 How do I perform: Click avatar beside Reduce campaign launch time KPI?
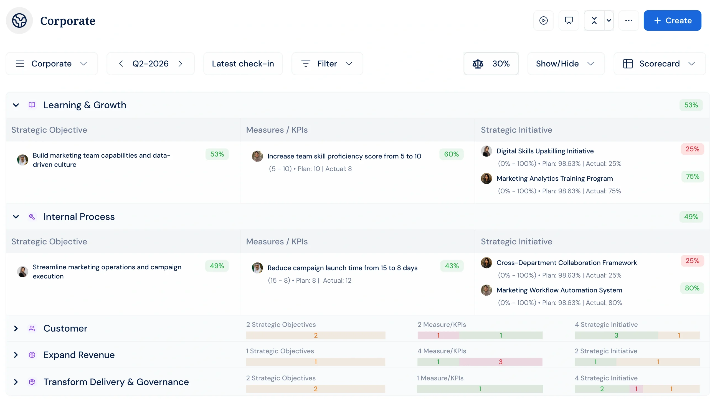(257, 268)
